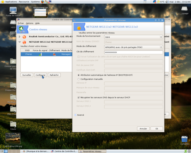Click the Configurer button
This screenshot has height=153, width=191.
40,75
